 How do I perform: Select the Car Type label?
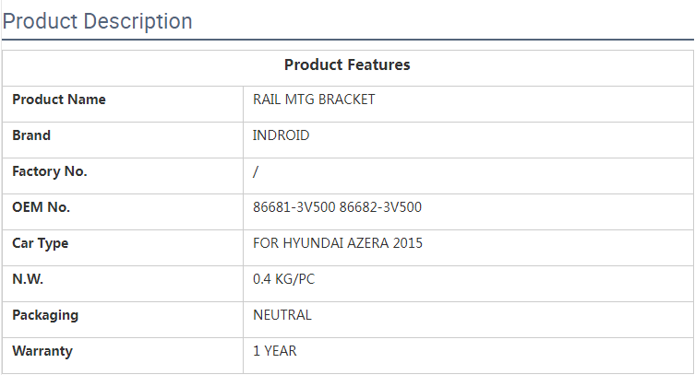(x=41, y=243)
